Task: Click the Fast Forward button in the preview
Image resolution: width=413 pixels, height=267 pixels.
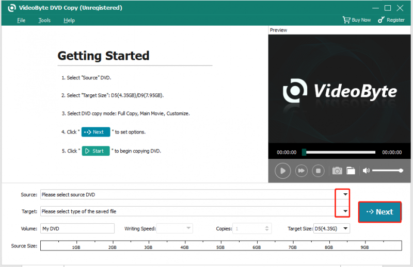Action: (x=301, y=171)
